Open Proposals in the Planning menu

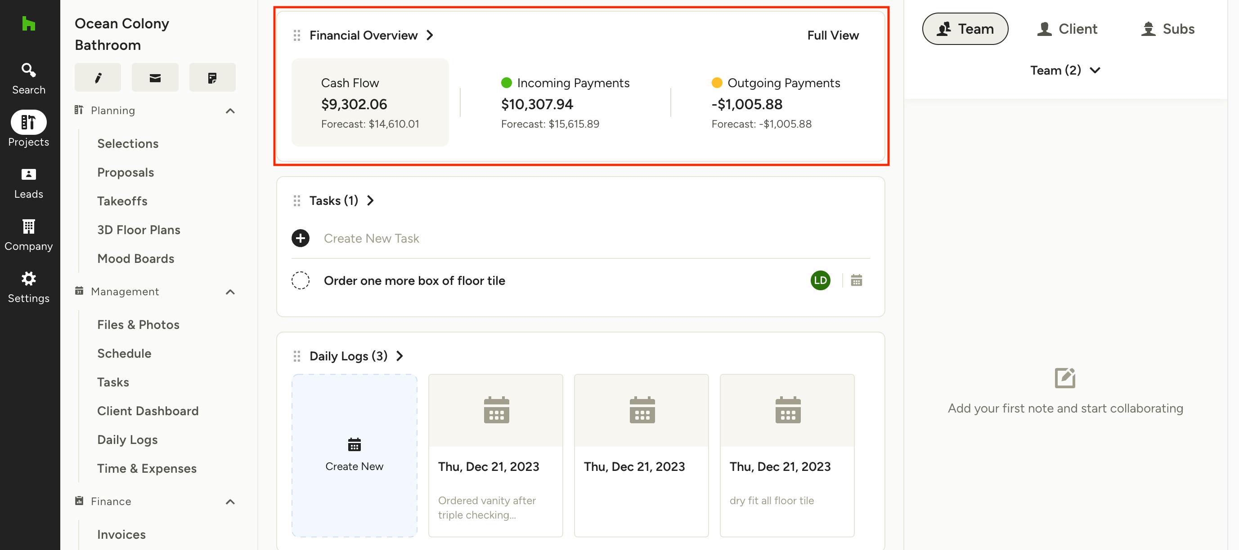point(126,173)
